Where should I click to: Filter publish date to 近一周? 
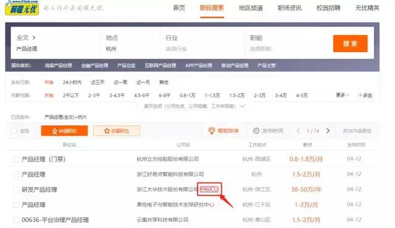(120, 82)
